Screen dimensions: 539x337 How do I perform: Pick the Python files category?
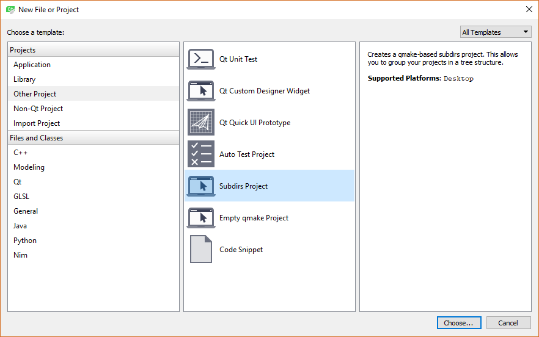(25, 241)
